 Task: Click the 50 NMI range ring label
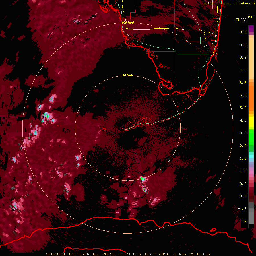tap(128, 75)
